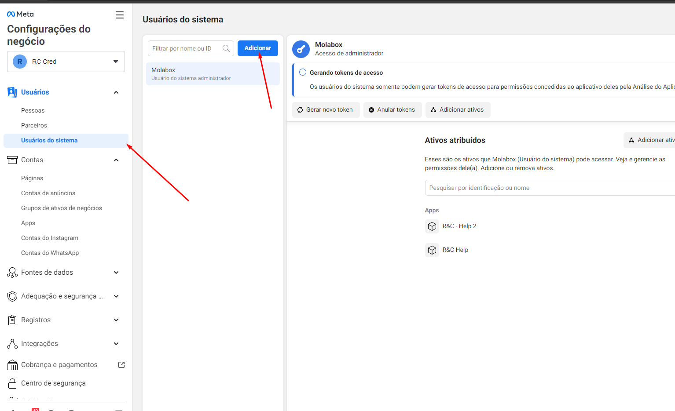Click Adicionar ativos in the token bar
This screenshot has width=675, height=411.
point(458,110)
